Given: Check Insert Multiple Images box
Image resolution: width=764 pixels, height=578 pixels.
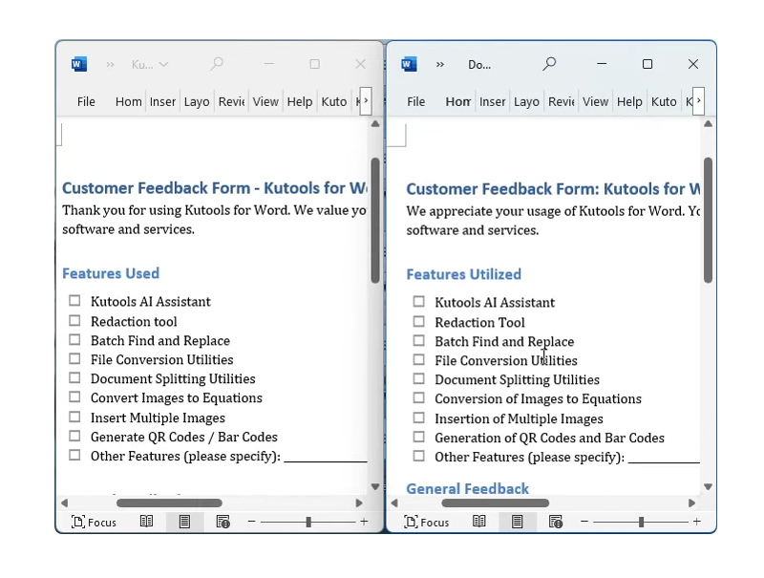Looking at the screenshot, I should click(74, 417).
